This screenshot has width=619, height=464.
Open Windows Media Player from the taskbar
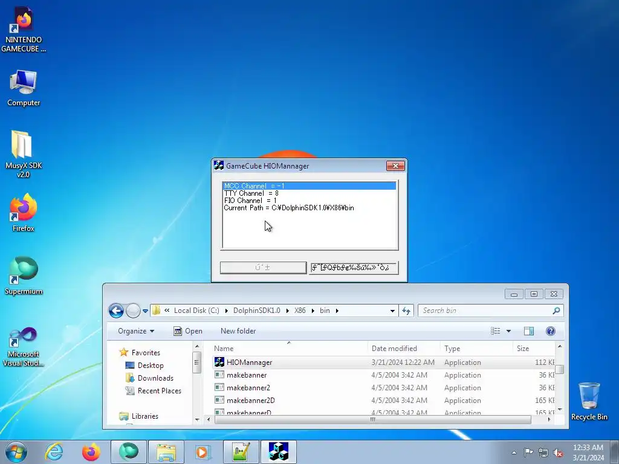coord(204,452)
